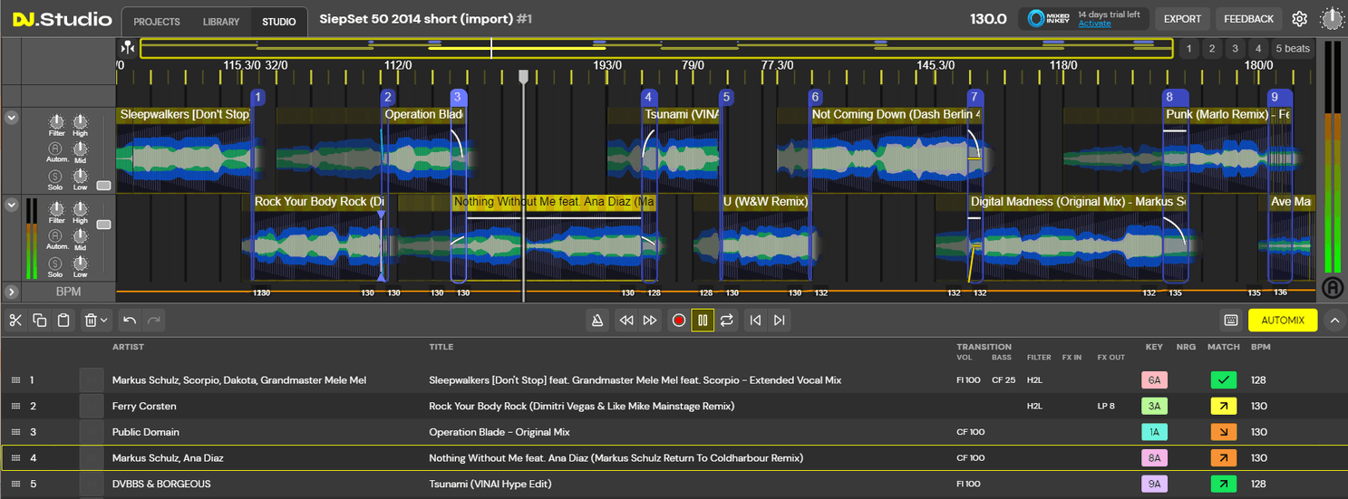The width and height of the screenshot is (1348, 499).
Task: Click the yellow AUTOMIX button
Action: (1283, 320)
